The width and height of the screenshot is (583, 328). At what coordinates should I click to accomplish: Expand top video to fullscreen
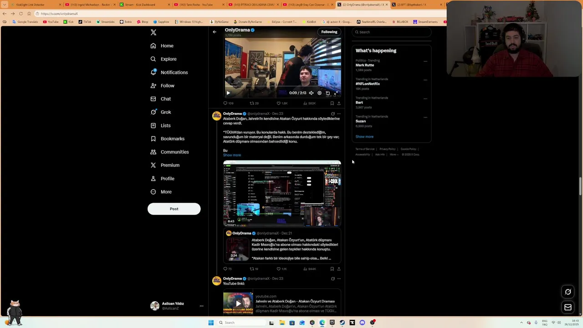click(x=336, y=93)
